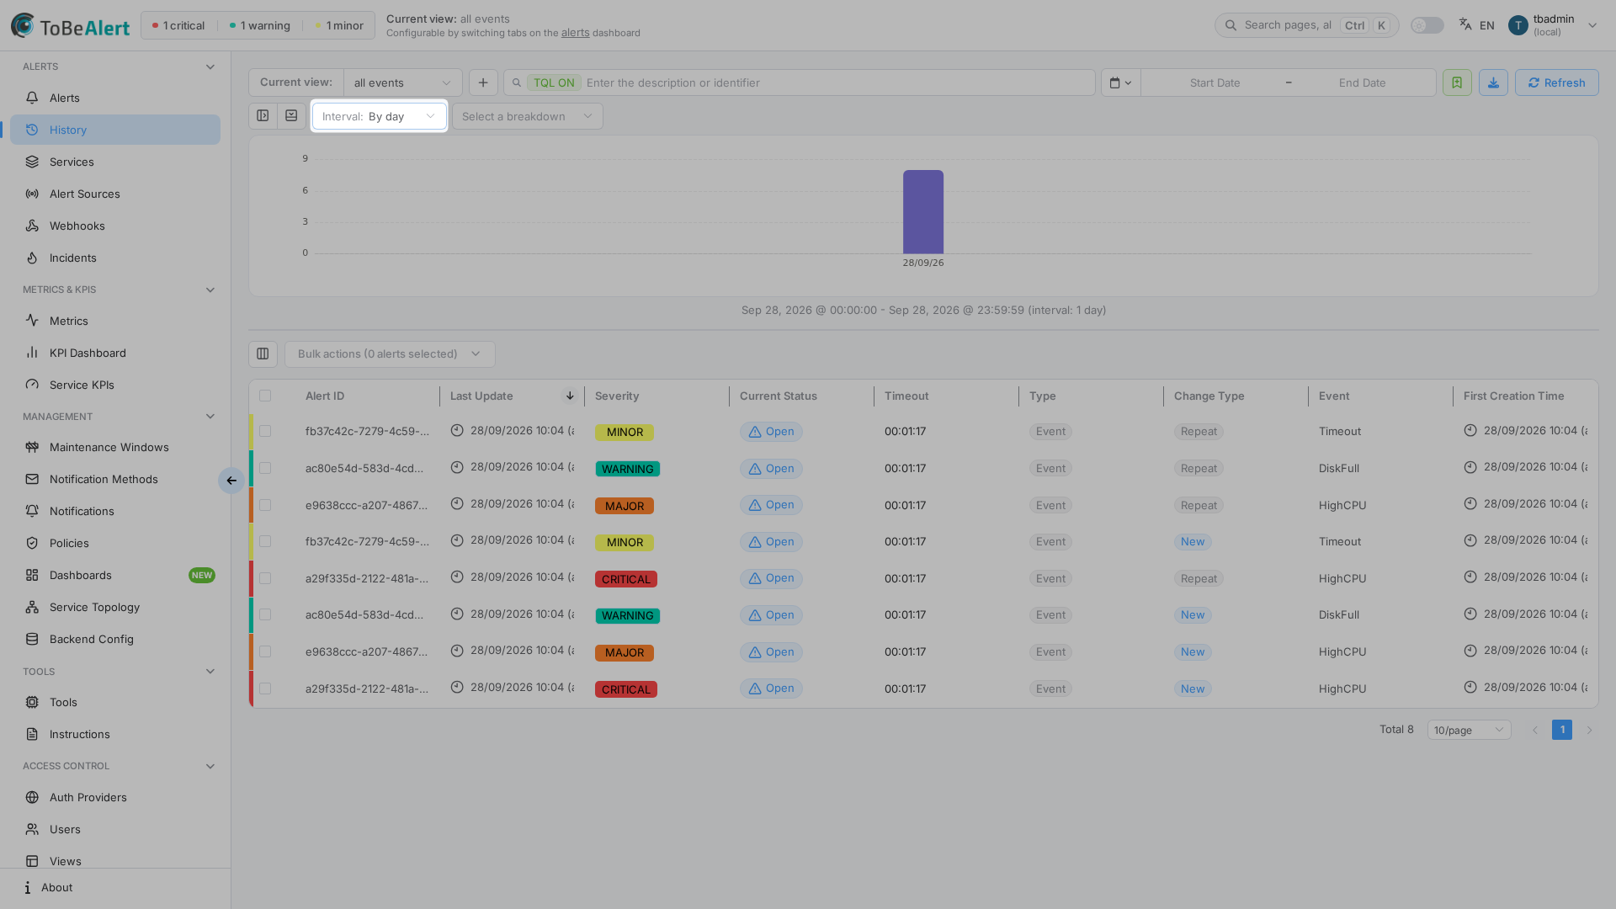
Task: Click the Refresh button
Action: point(1556,82)
